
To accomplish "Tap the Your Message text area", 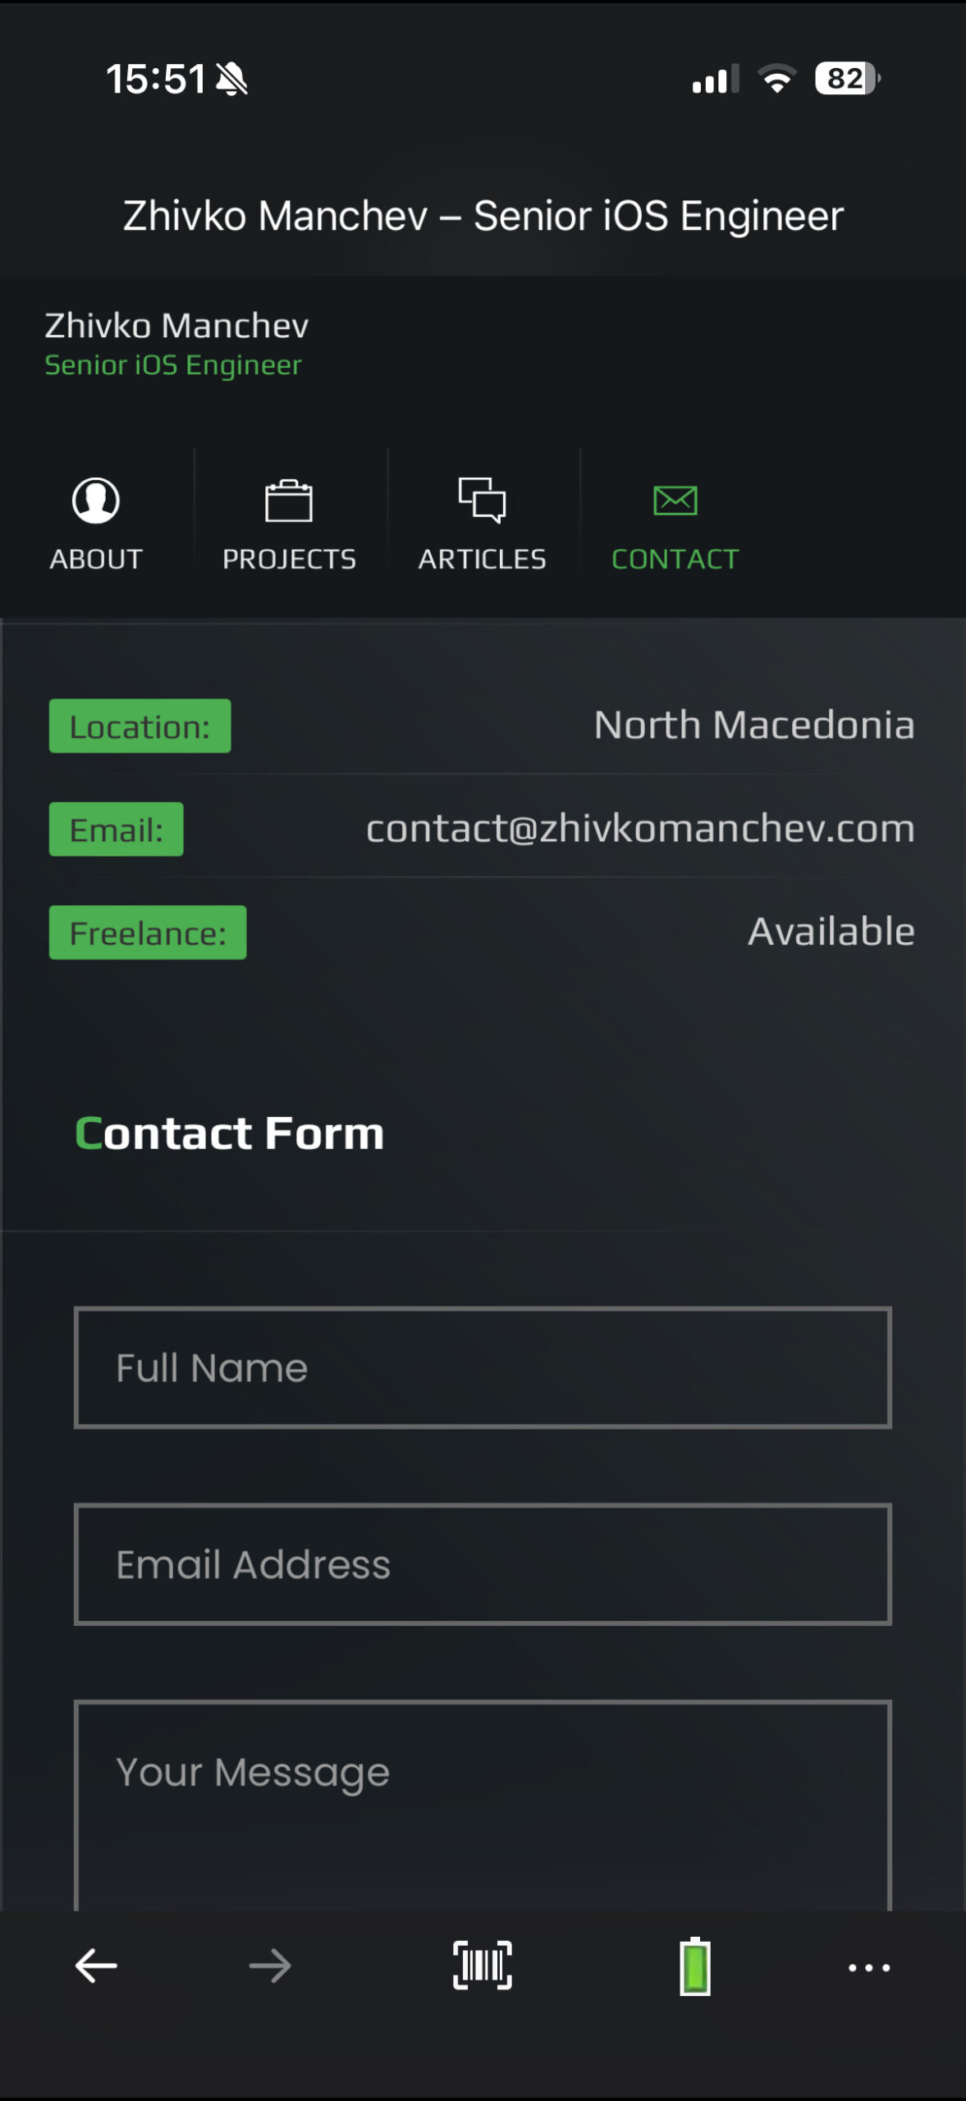I will click(x=483, y=1806).
